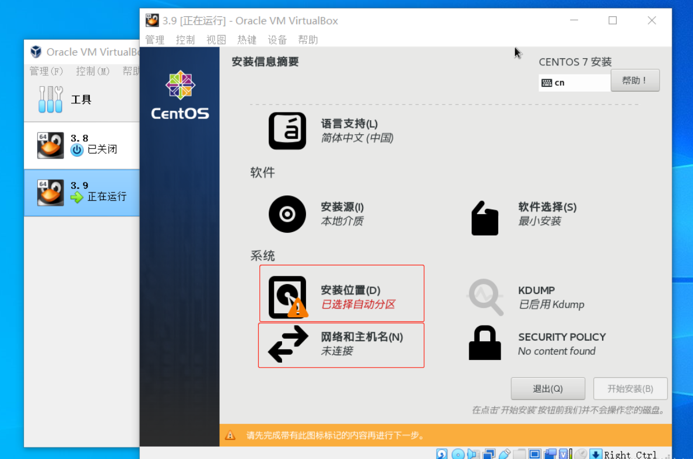Click the virtualization (V) CPU status icon
693x459 pixels.
[x=564, y=454]
